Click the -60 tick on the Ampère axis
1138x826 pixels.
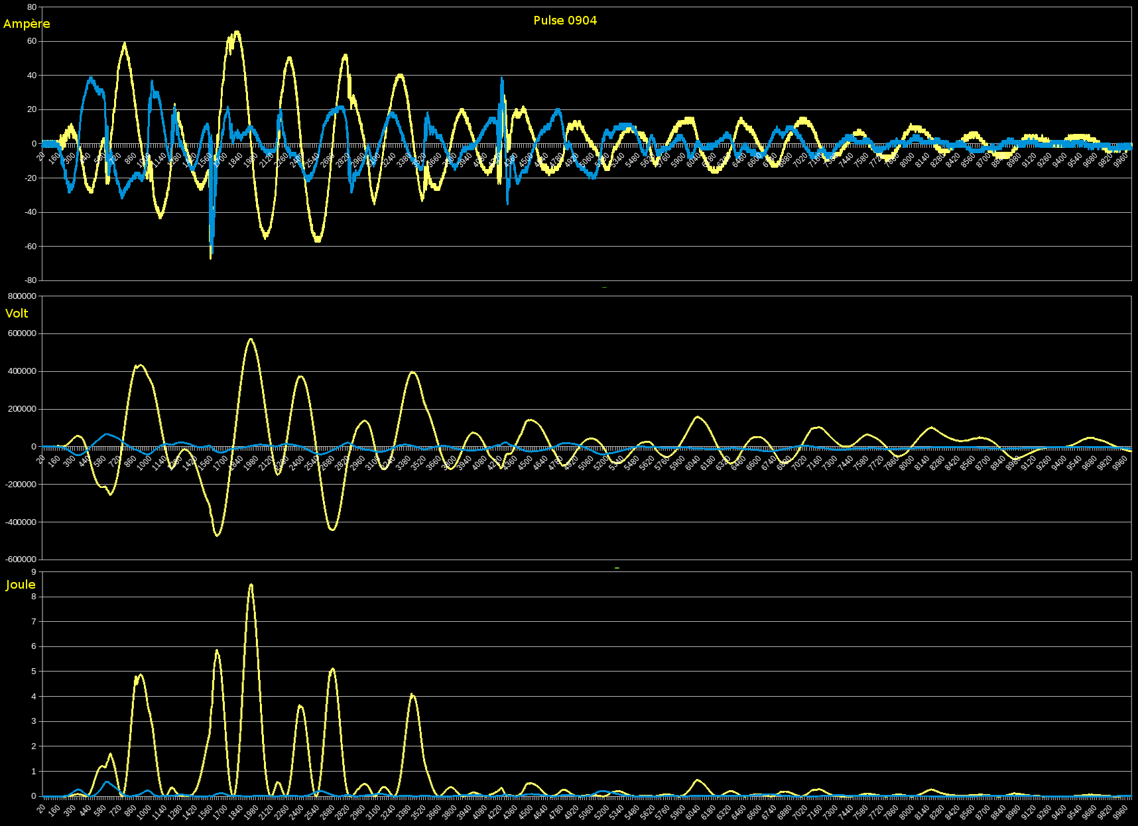click(x=31, y=247)
